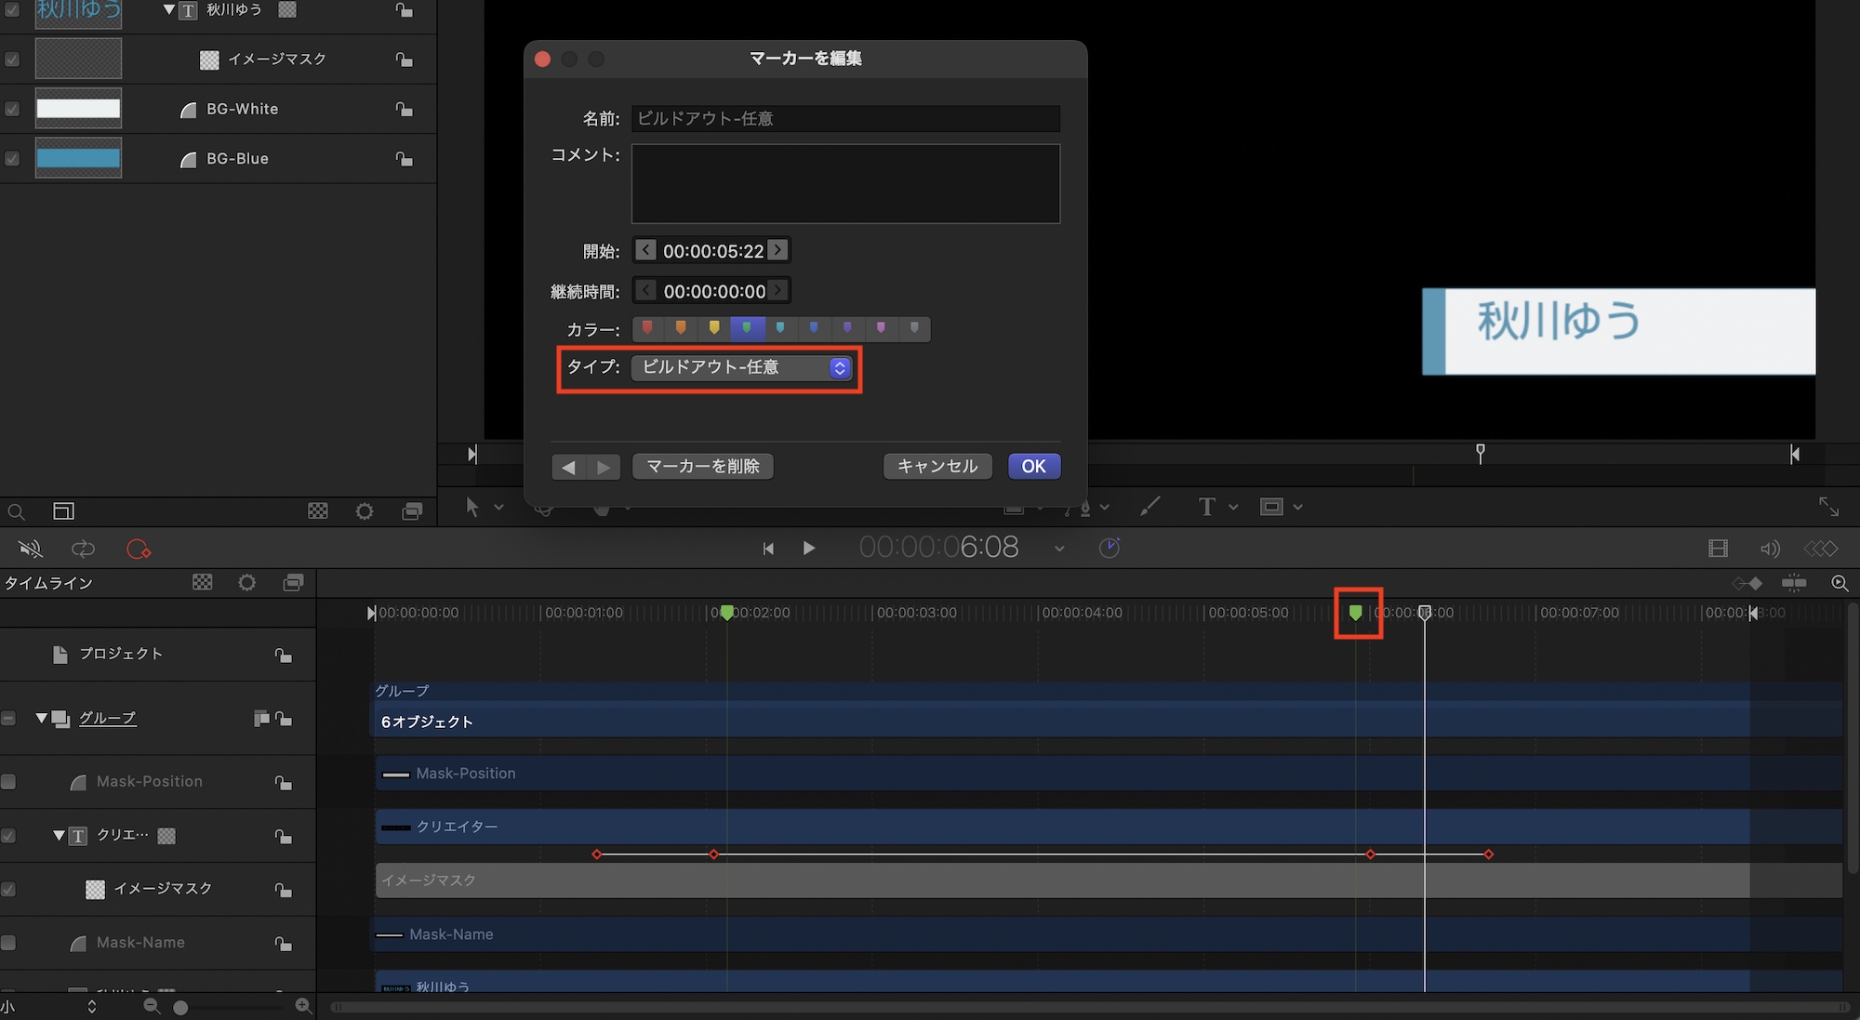Click the arrow select tool

click(x=472, y=507)
